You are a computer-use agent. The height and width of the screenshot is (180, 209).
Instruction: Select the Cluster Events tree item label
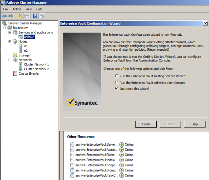[x=29, y=73]
